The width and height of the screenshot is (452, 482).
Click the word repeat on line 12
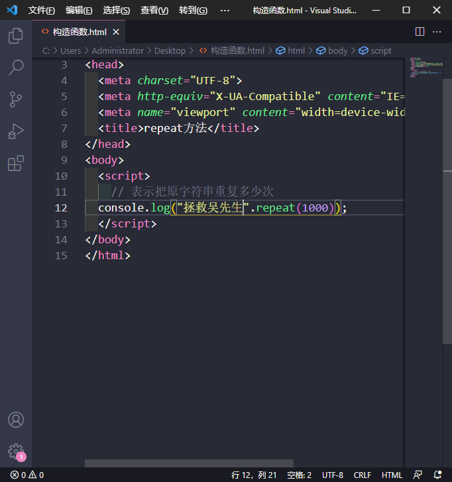click(x=276, y=208)
